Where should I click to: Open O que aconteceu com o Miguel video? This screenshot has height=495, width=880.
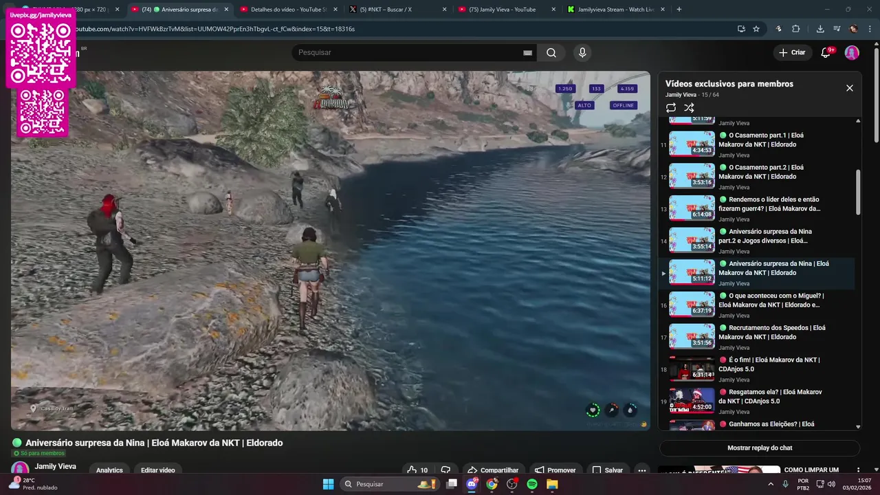[x=756, y=305]
